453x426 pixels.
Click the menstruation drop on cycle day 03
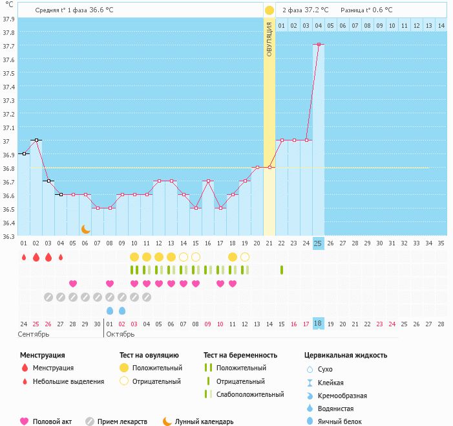point(48,257)
